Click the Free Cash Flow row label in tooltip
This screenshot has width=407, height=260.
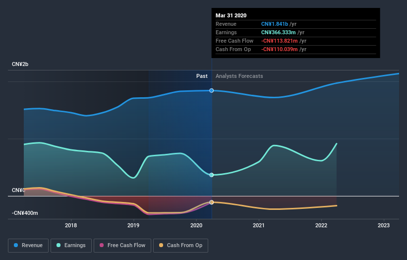[234, 41]
